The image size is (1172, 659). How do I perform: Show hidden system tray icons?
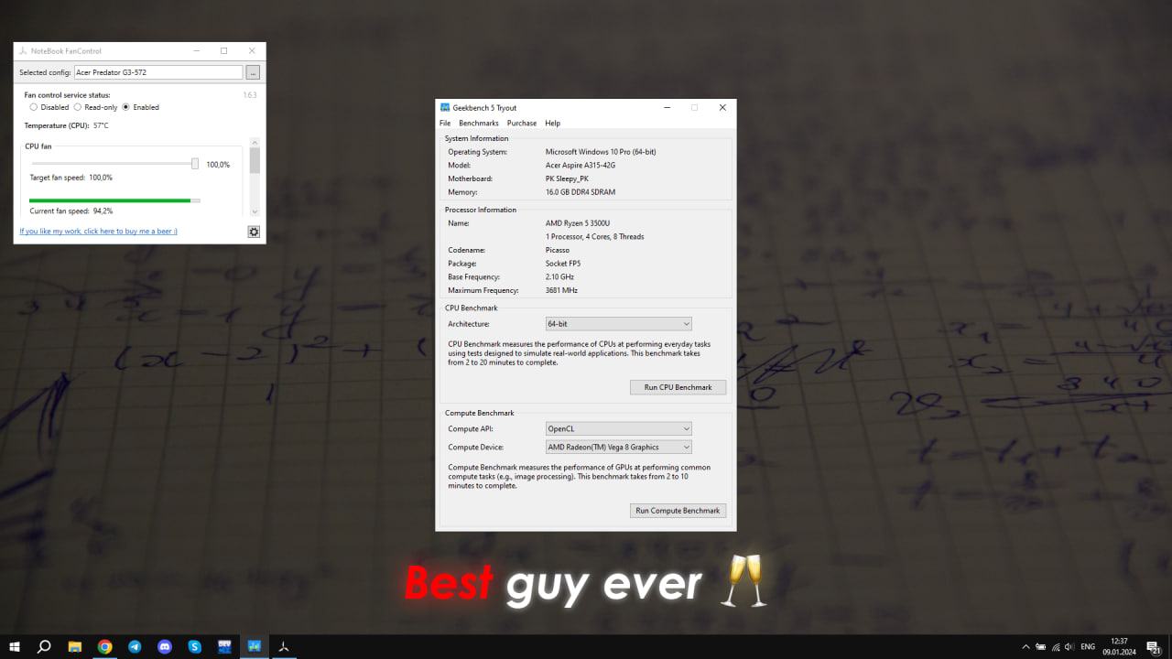(1026, 646)
